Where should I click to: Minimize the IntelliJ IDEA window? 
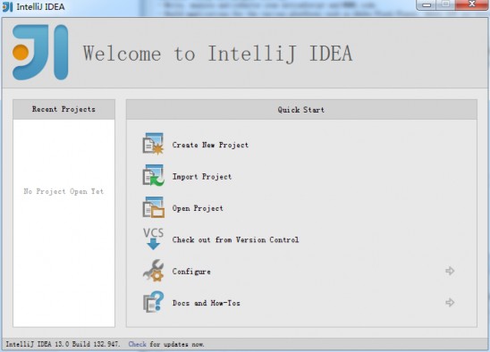click(427, 4)
